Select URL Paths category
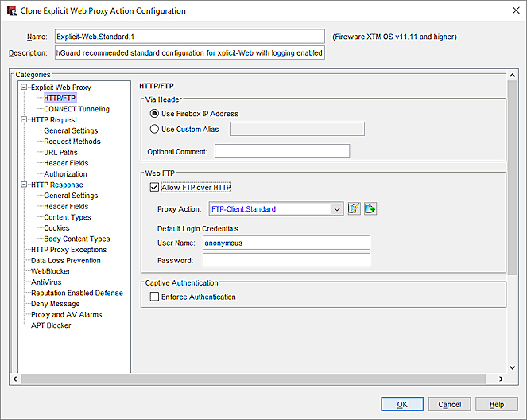The height and width of the screenshot is (420, 527). [61, 153]
